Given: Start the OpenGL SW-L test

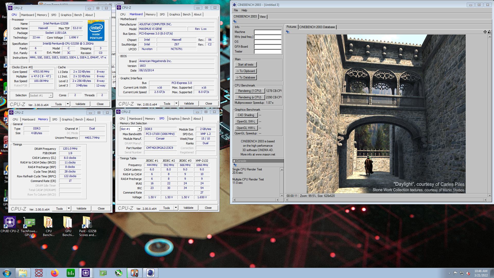Looking at the screenshot, I should coord(246,121).
